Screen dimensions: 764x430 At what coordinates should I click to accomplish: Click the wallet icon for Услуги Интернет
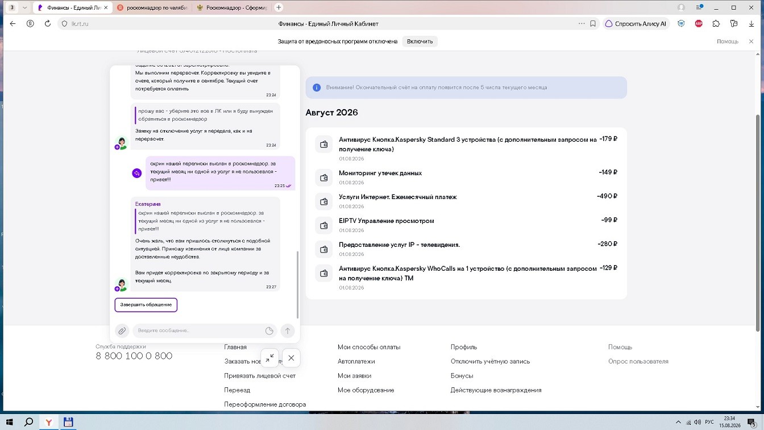[x=324, y=201]
